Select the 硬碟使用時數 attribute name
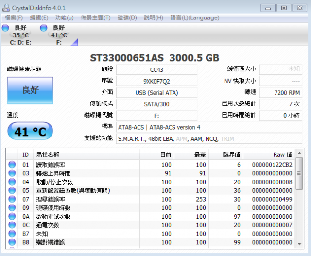The height and width of the screenshot is (256, 311). [x=53, y=208]
